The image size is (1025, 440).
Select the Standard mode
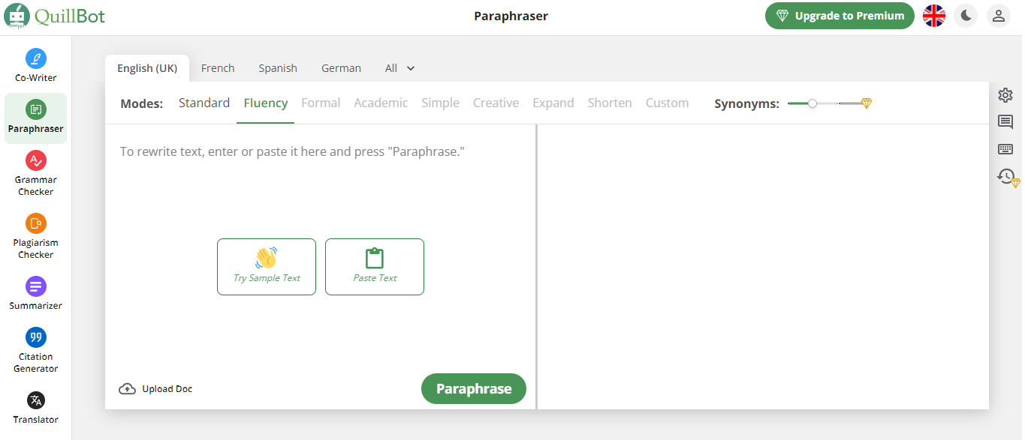point(204,103)
